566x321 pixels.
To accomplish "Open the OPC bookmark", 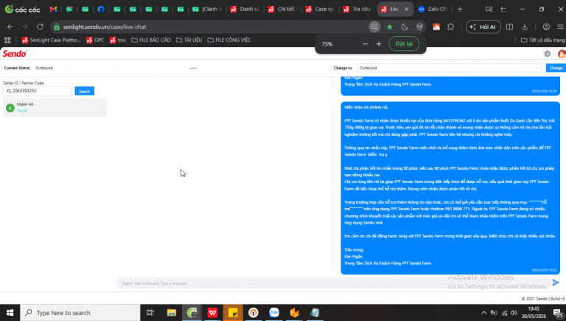I will coord(95,40).
